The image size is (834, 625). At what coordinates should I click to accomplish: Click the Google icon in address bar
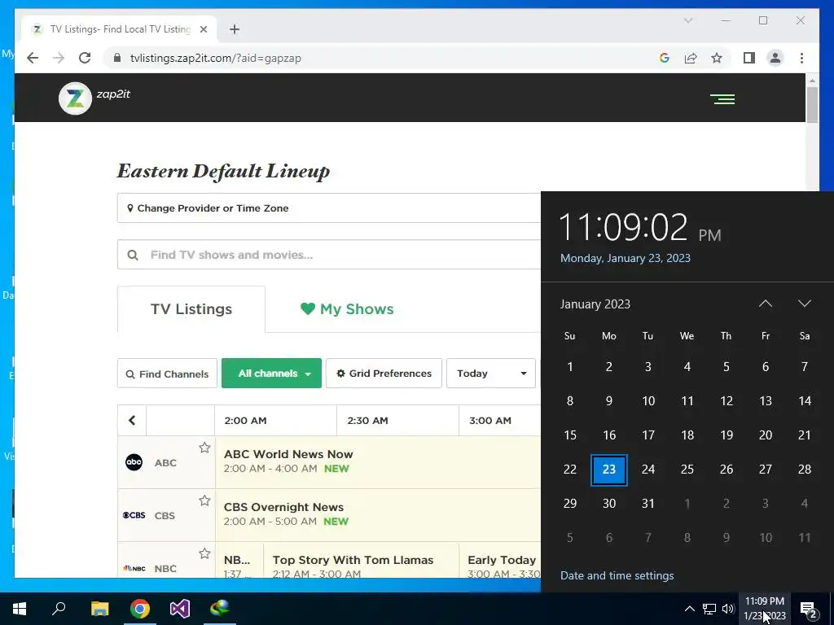point(665,58)
